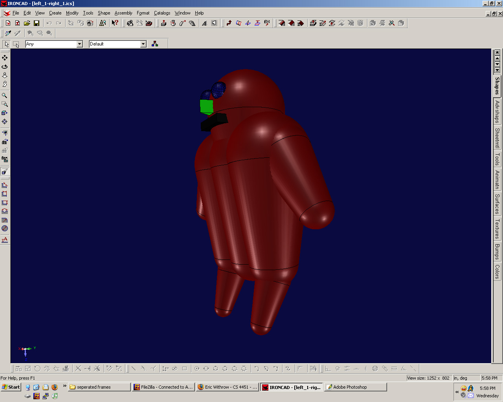
Task: Open the Create menu
Action: (x=55, y=13)
